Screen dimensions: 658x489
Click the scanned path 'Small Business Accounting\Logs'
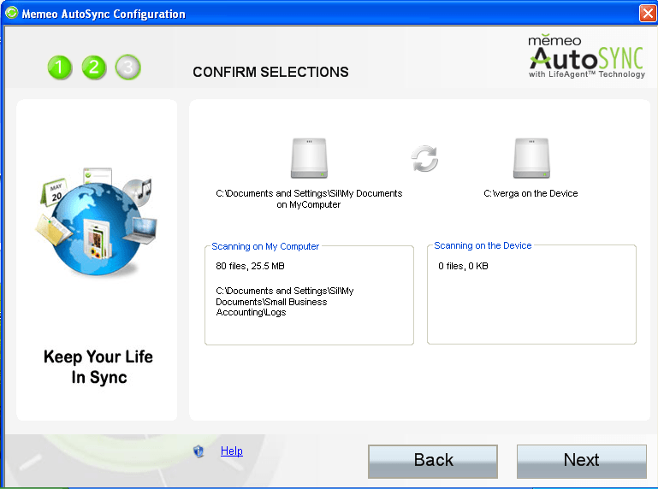tap(285, 302)
